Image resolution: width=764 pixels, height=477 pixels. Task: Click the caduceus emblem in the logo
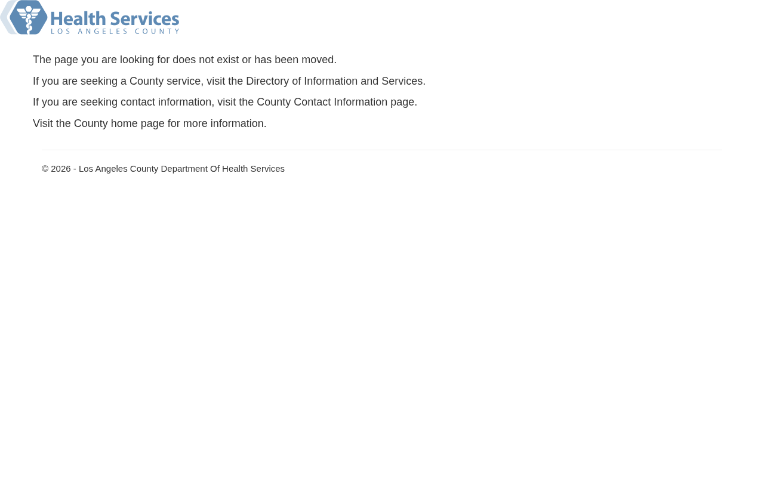coord(28,18)
